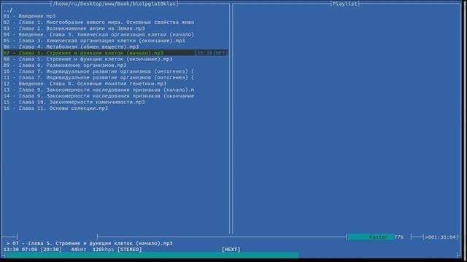Select track 05 Химическая организация клетки (окончание)

tap(94, 41)
